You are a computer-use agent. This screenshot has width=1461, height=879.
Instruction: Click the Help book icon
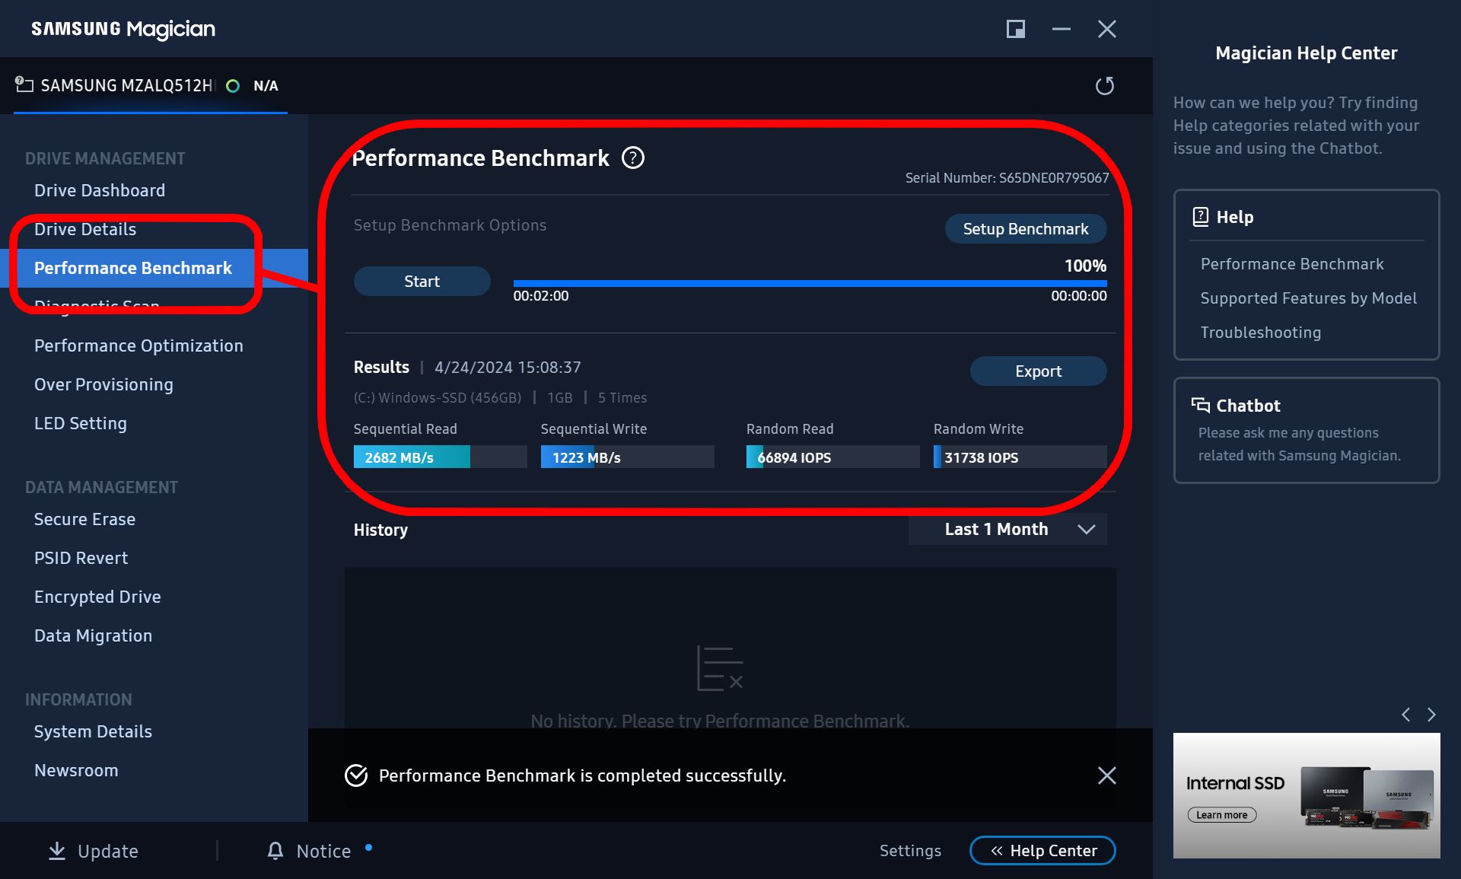[1201, 217]
